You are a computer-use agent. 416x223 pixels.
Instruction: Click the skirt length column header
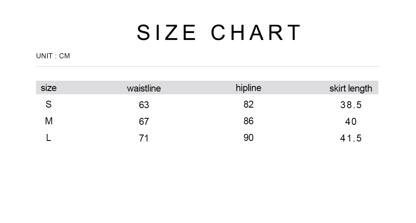pyautogui.click(x=351, y=88)
